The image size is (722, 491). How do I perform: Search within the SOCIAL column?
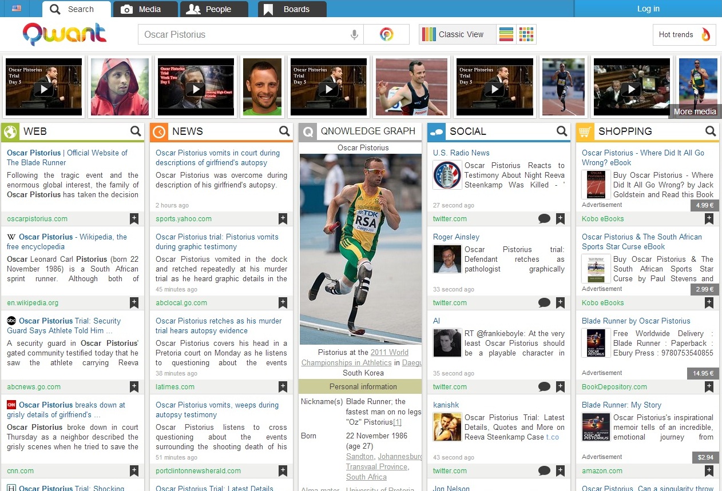pyautogui.click(x=562, y=131)
